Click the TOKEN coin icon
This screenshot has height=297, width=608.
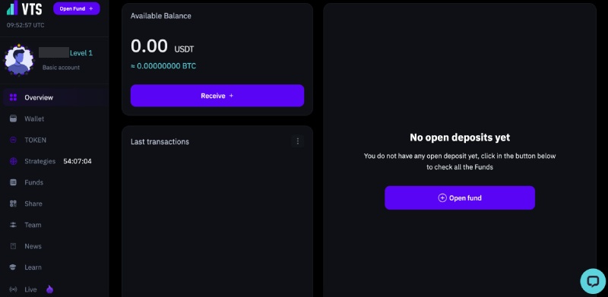click(13, 140)
